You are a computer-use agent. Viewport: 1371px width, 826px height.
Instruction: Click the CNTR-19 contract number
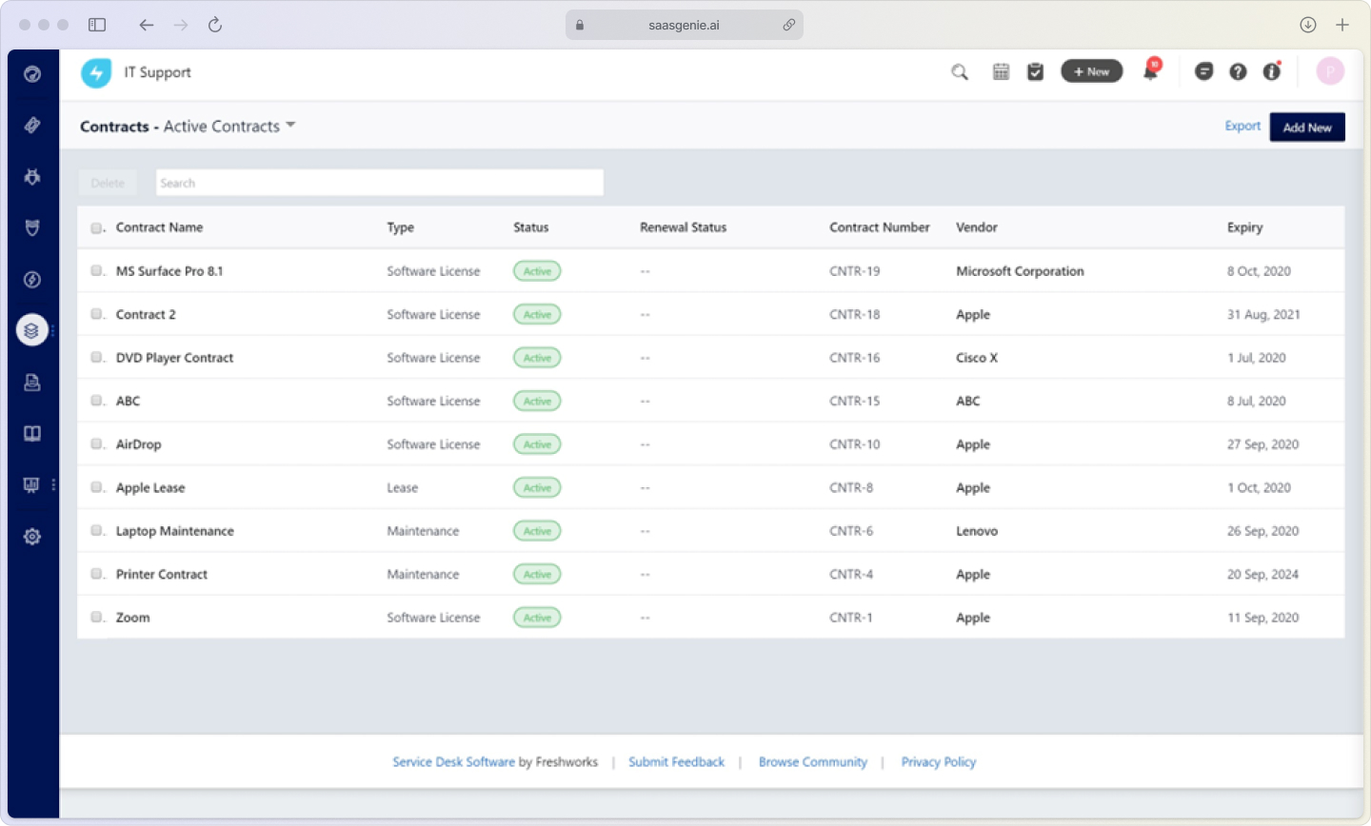pos(854,271)
